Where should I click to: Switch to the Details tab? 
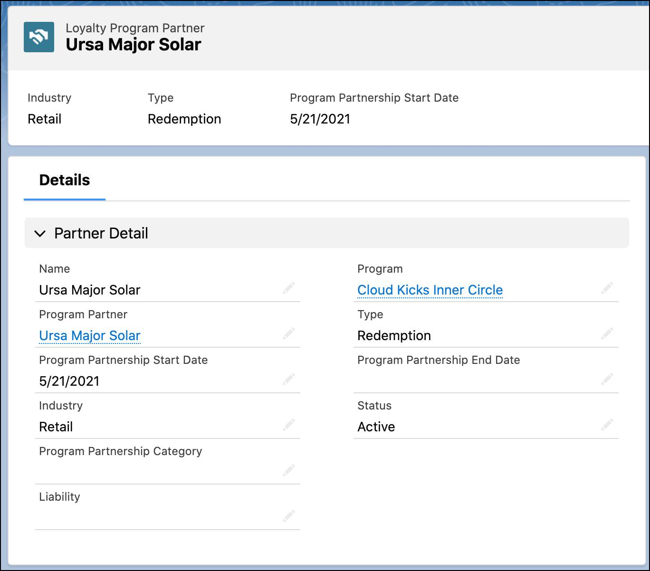click(64, 180)
